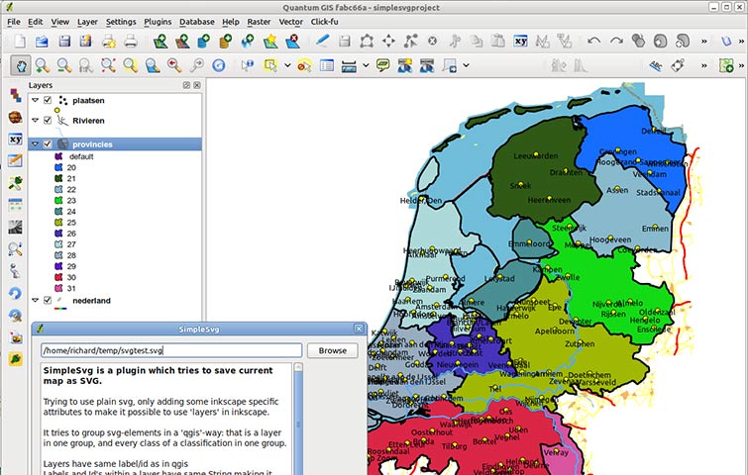
Task: Click the SVG file path input field
Action: (171, 350)
